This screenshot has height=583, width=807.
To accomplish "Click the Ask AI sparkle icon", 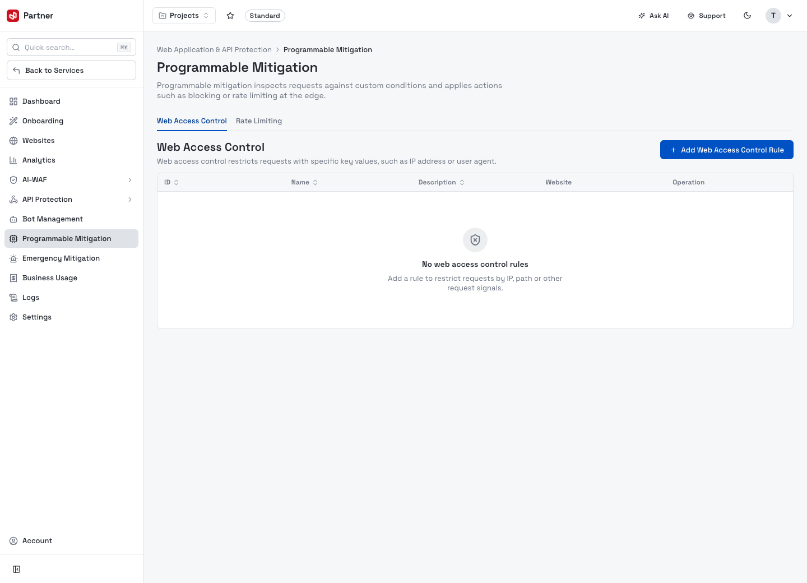I will click(x=642, y=16).
